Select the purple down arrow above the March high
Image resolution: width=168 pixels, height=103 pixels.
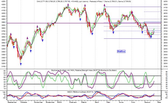[85, 5]
